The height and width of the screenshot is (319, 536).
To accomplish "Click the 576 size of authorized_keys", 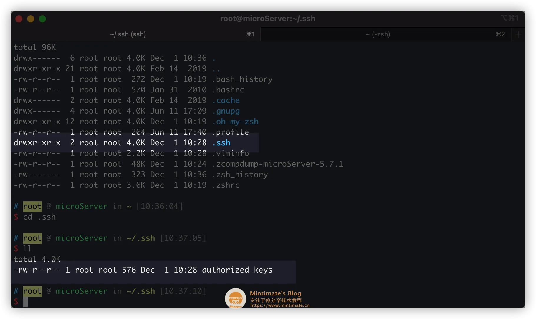I will [129, 270].
